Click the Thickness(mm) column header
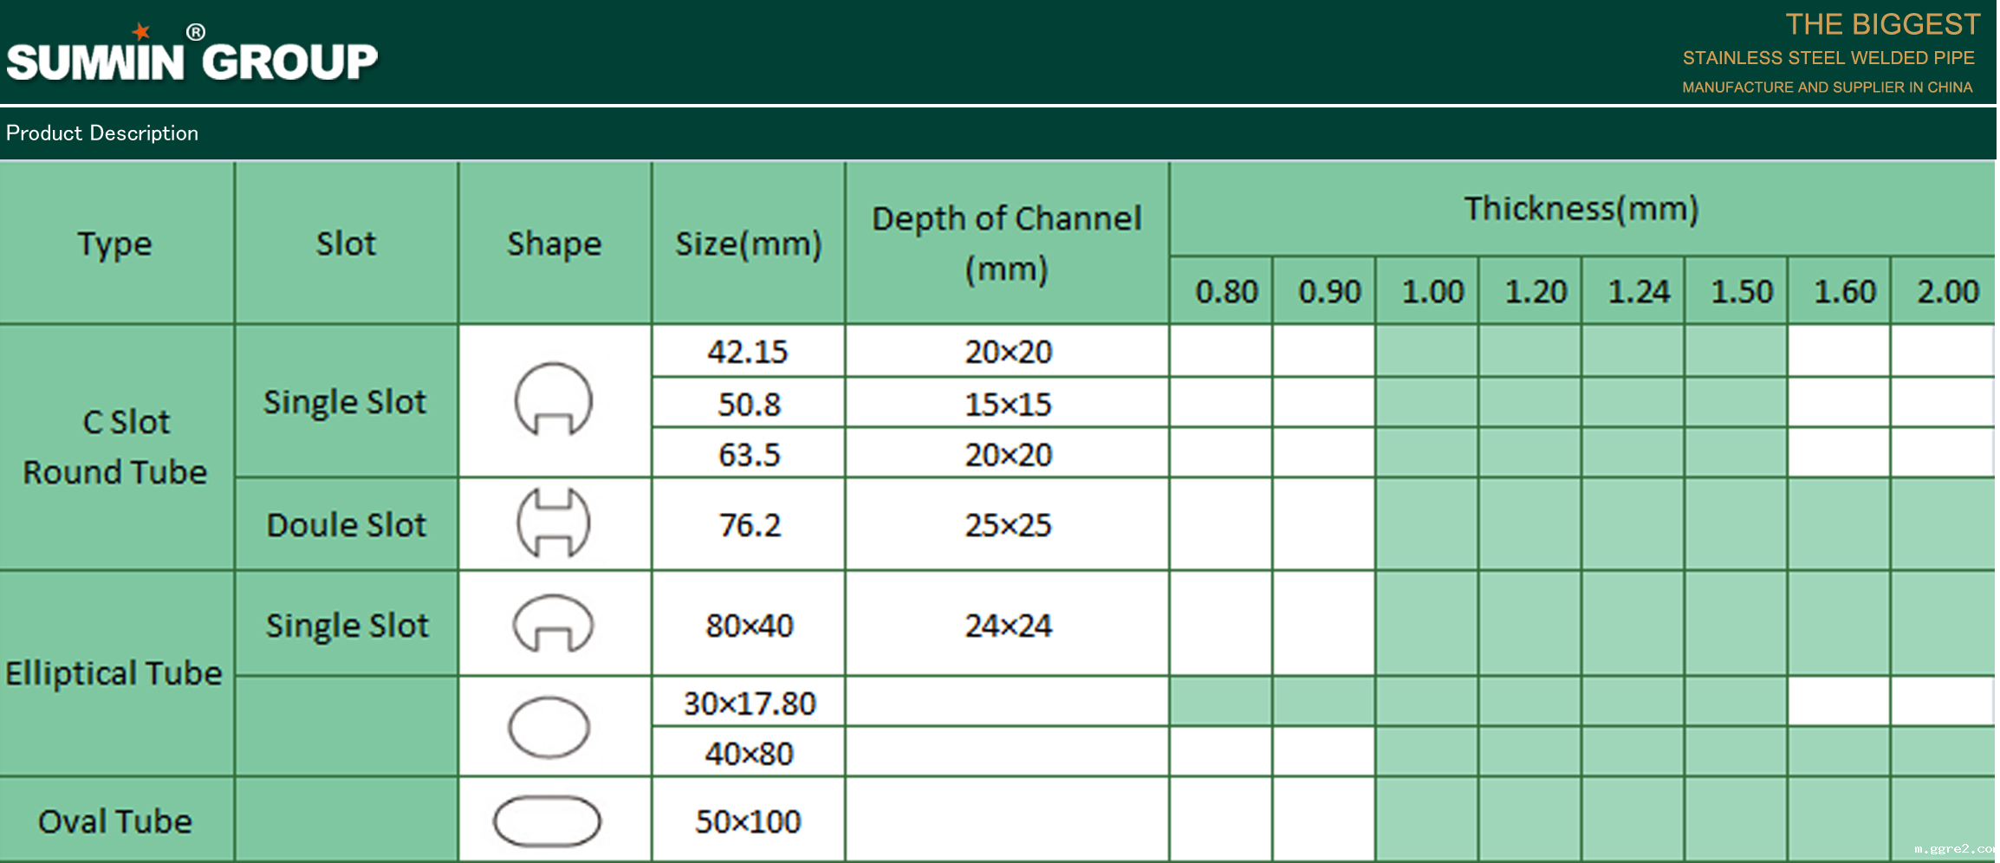This screenshot has width=2000, height=863. pos(1581,209)
